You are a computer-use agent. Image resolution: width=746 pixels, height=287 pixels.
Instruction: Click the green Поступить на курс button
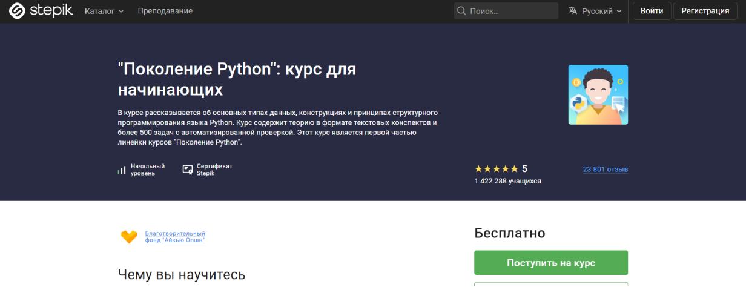[x=551, y=263]
